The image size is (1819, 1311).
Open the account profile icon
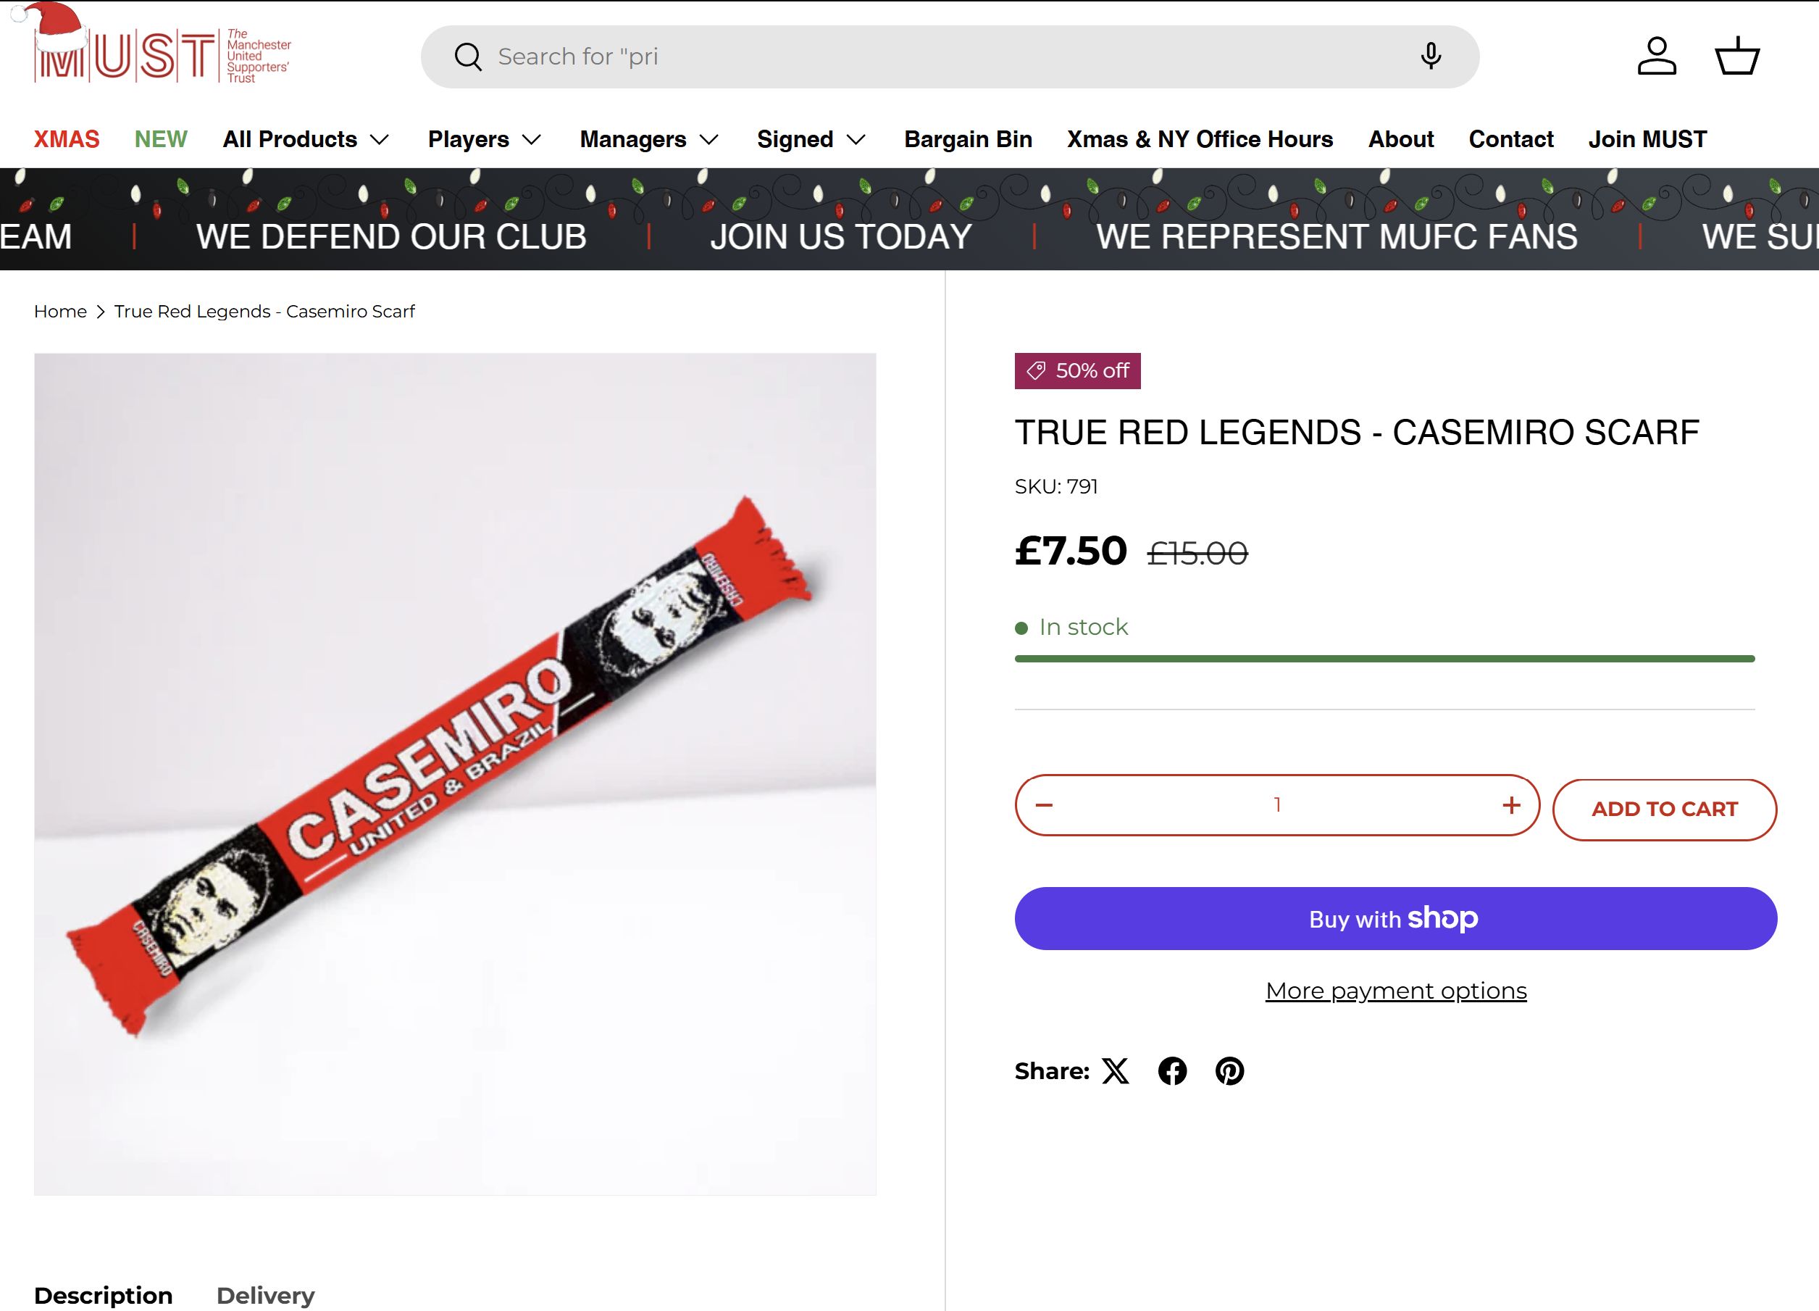point(1656,56)
